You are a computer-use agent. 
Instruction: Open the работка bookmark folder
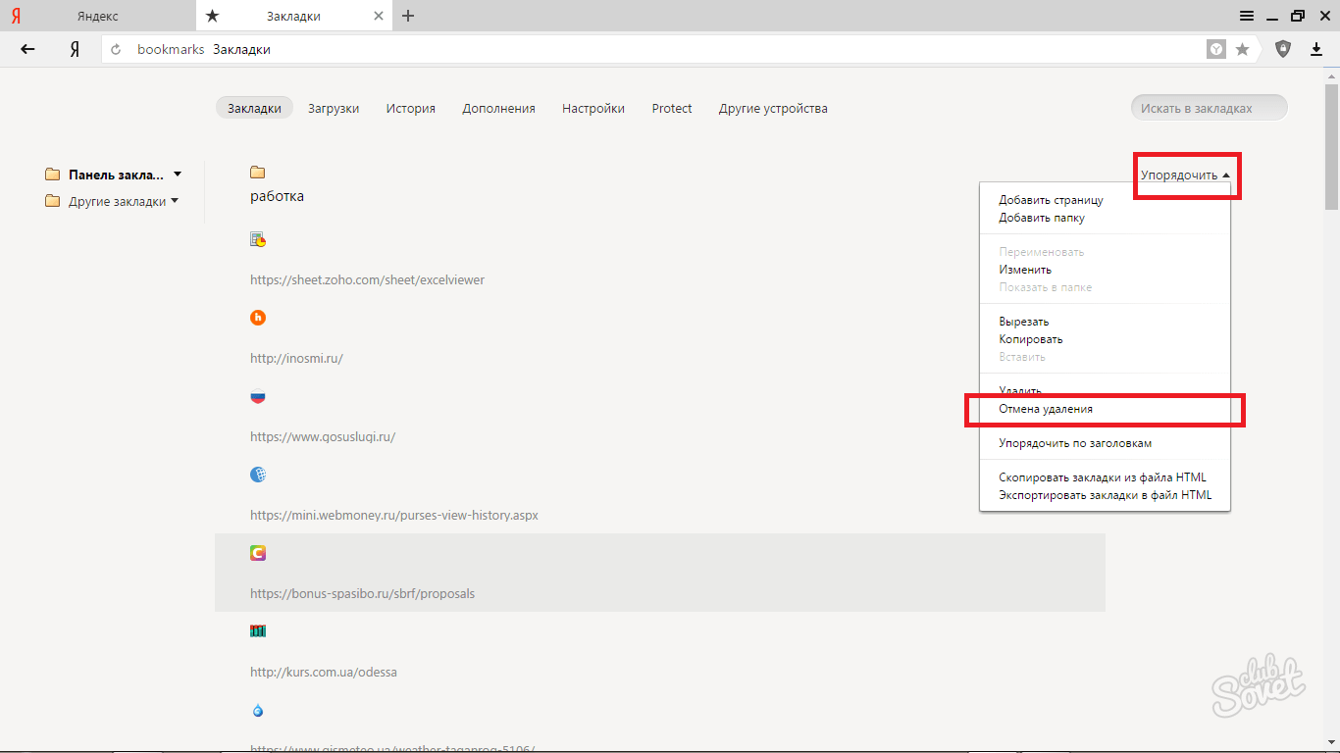click(x=277, y=195)
